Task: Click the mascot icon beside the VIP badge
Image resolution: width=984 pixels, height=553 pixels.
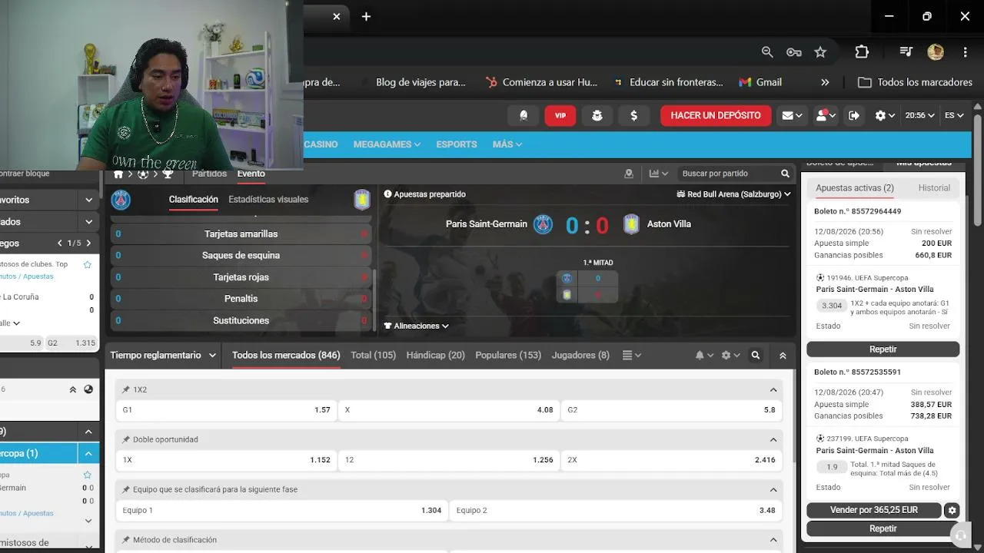Action: click(597, 115)
